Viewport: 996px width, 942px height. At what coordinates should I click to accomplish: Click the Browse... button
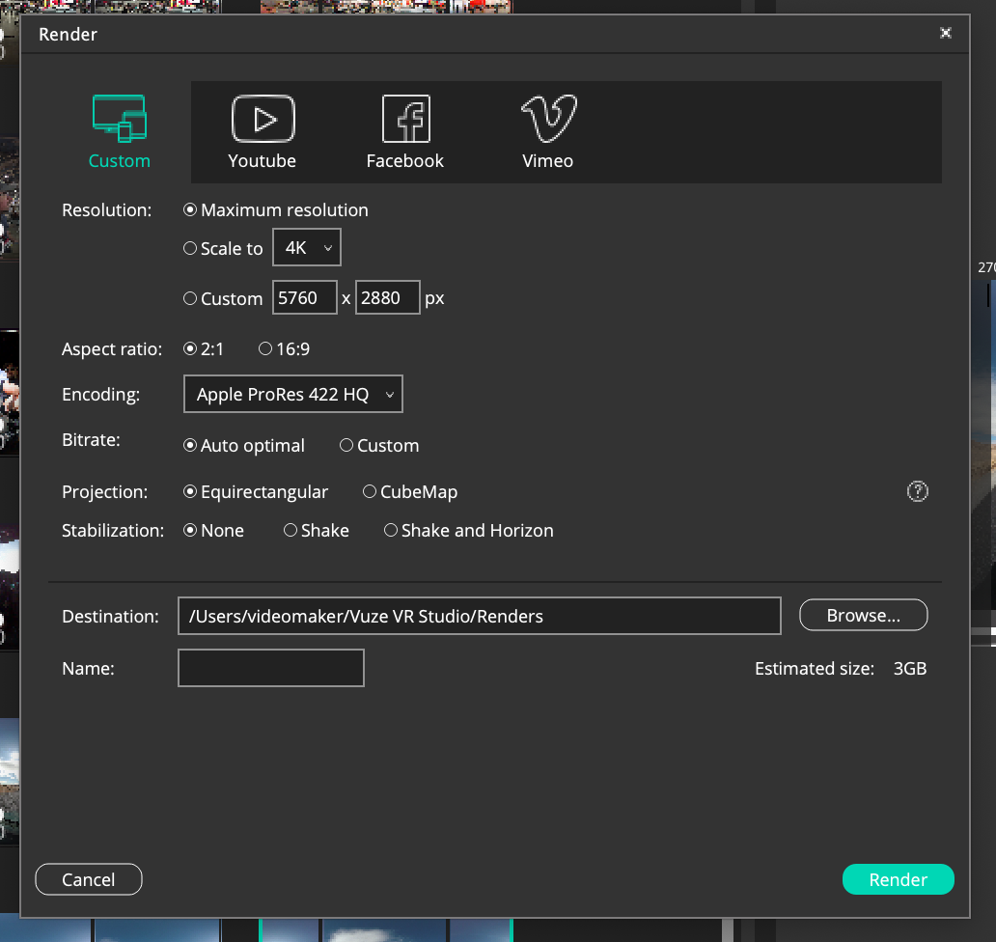863,615
